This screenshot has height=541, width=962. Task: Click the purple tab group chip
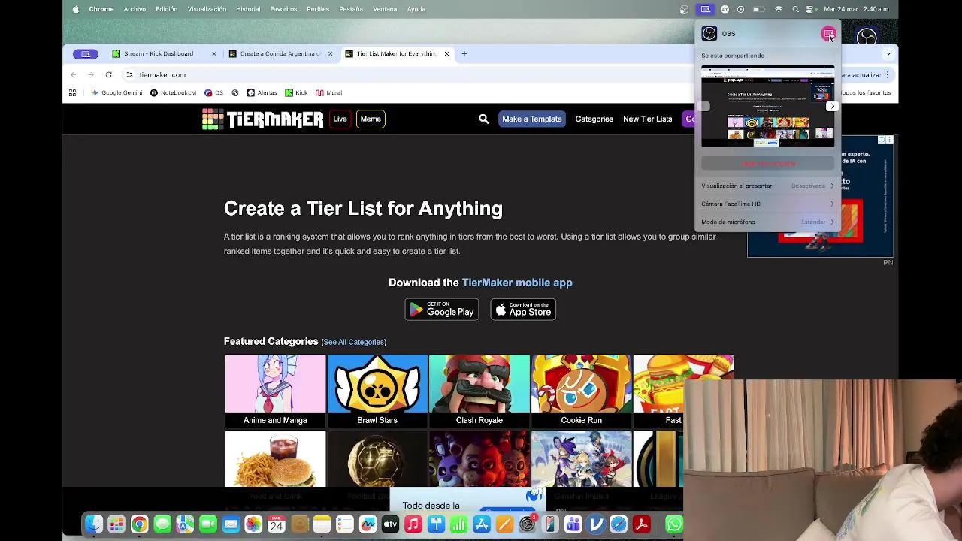point(86,54)
